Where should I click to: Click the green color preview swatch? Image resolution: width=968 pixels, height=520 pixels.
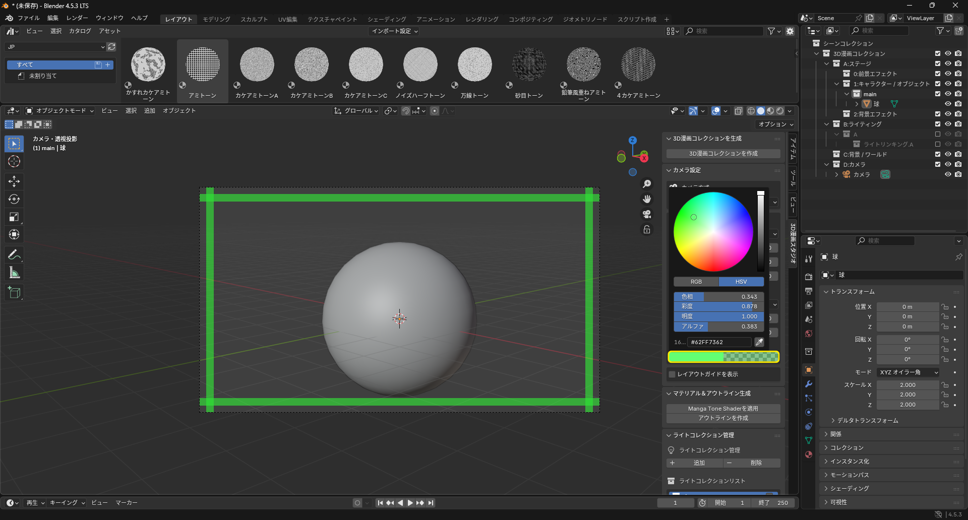click(723, 357)
